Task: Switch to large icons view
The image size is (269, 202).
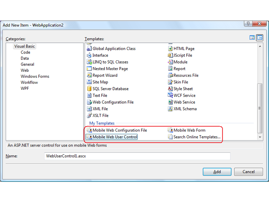Action: pos(252,38)
